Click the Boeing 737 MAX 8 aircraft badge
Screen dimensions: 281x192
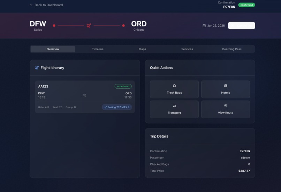[117, 107]
